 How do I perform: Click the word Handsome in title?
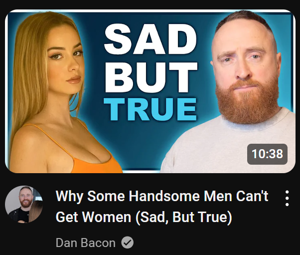point(164,196)
